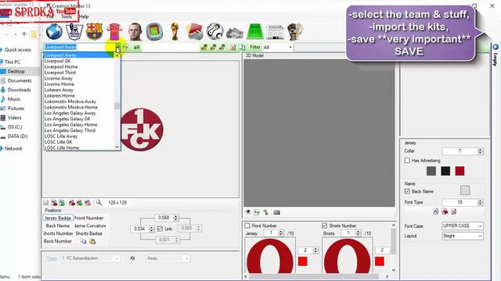Open the Country editor globe icon
Image resolution: width=501 pixels, height=281 pixels.
(x=54, y=31)
